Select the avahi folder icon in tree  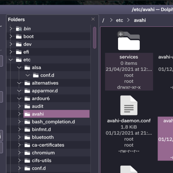coord(27,114)
